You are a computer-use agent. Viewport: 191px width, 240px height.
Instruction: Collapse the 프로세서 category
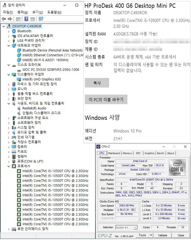9,166
